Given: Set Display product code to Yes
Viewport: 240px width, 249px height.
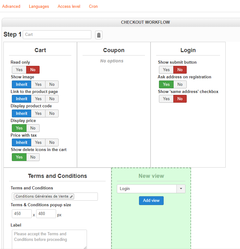Looking at the screenshot, I should tap(38, 113).
